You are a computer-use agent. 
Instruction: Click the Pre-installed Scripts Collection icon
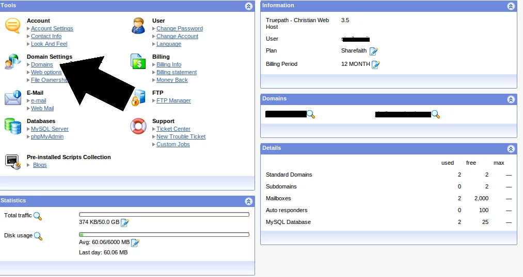tap(12, 162)
